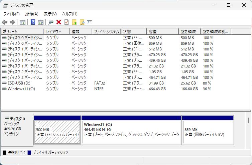
Task: Click the 166.60 GB free space cell
Action: [x=189, y=89]
